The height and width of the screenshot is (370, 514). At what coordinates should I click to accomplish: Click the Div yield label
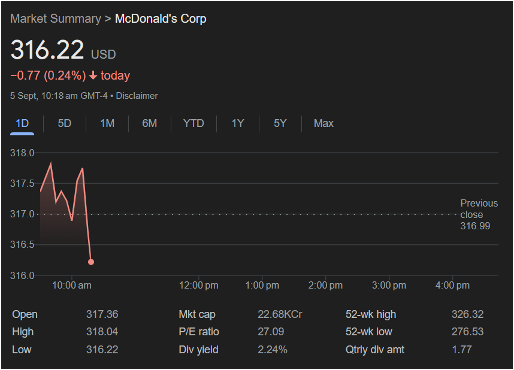pyautogui.click(x=199, y=350)
